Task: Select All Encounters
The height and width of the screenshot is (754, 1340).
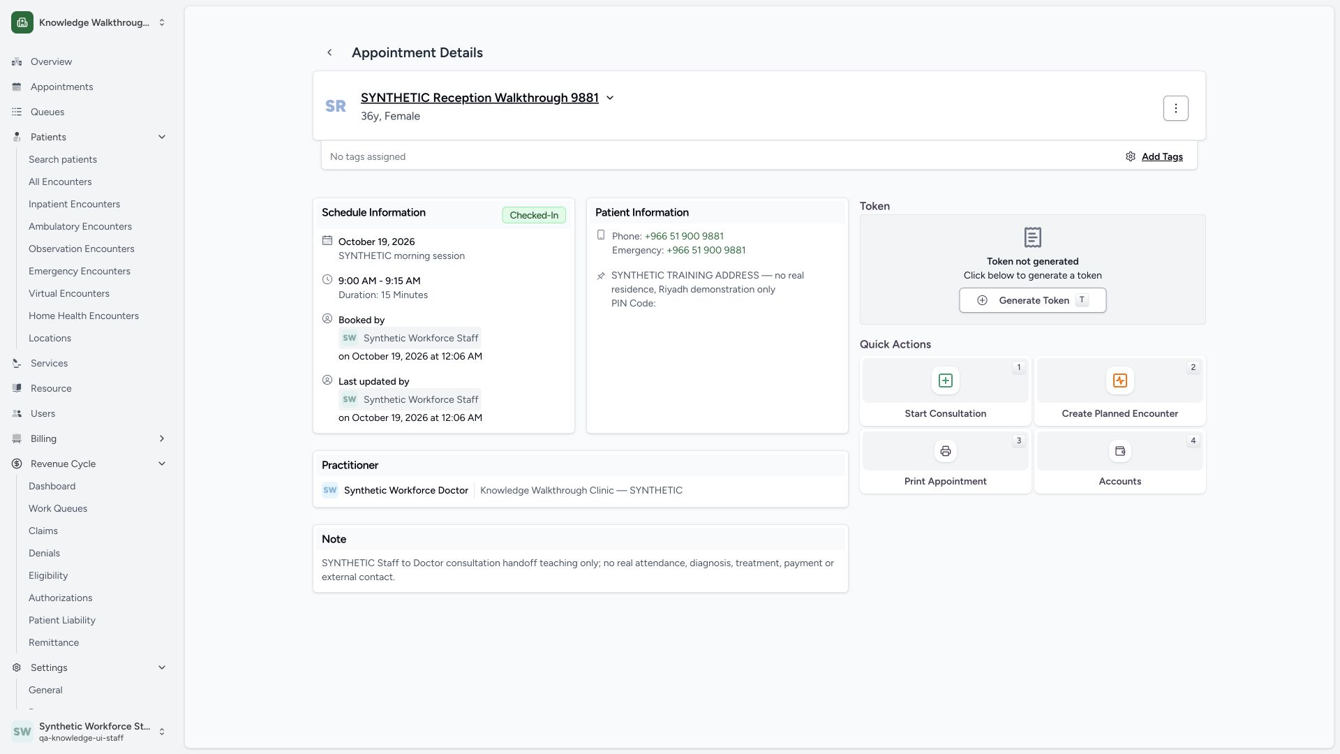Action: pyautogui.click(x=60, y=182)
